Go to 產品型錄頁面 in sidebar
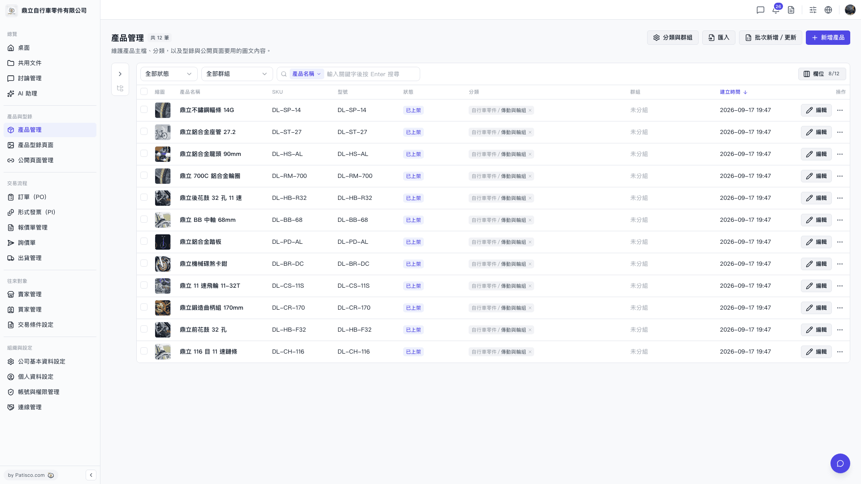Image resolution: width=861 pixels, height=484 pixels. [50, 145]
